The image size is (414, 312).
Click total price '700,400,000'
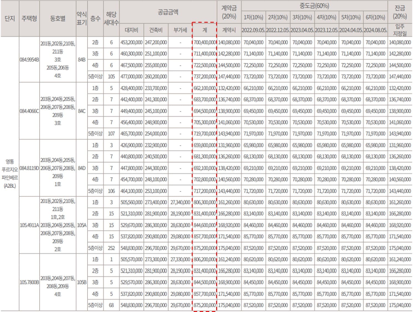pos(205,42)
